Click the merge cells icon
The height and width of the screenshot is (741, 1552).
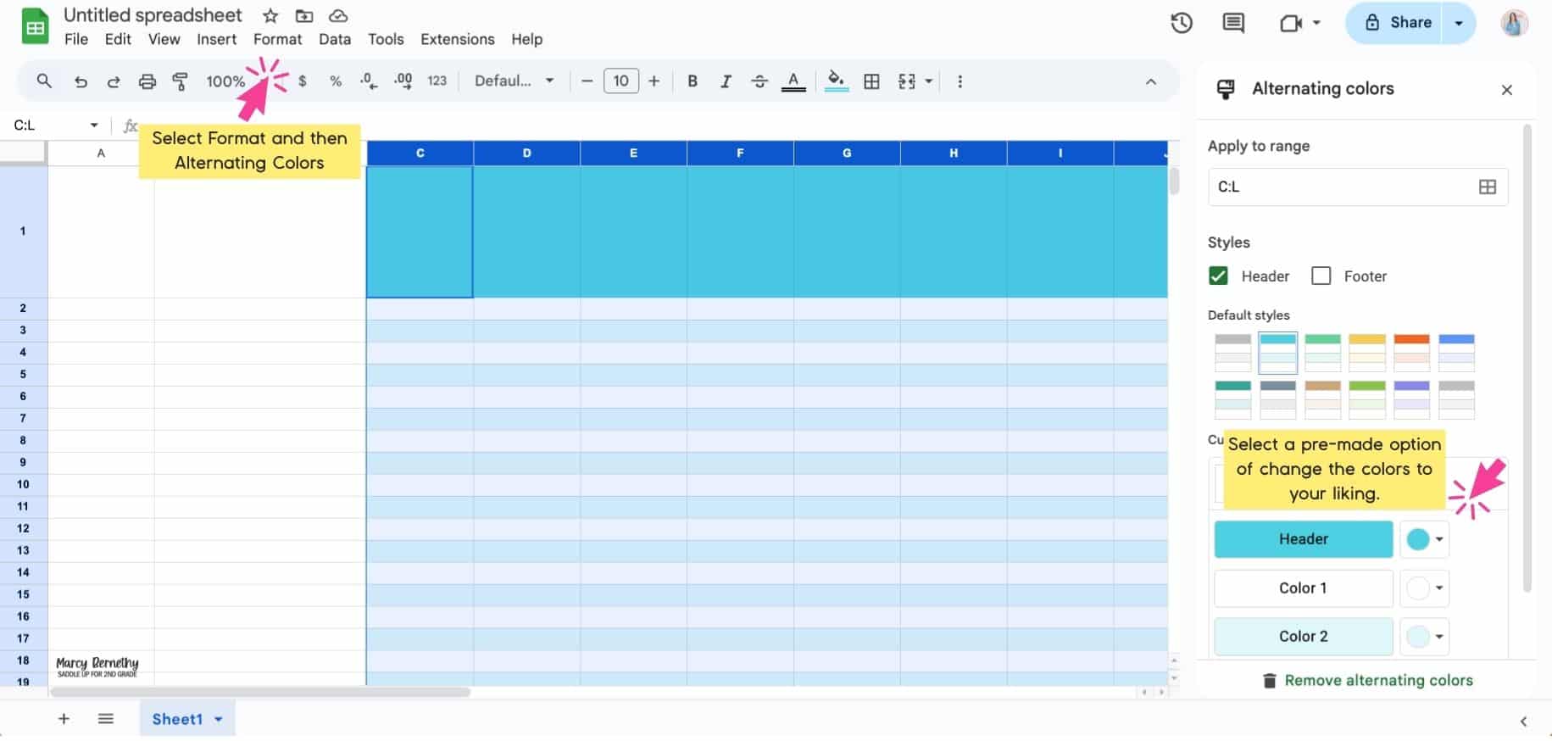click(x=907, y=81)
